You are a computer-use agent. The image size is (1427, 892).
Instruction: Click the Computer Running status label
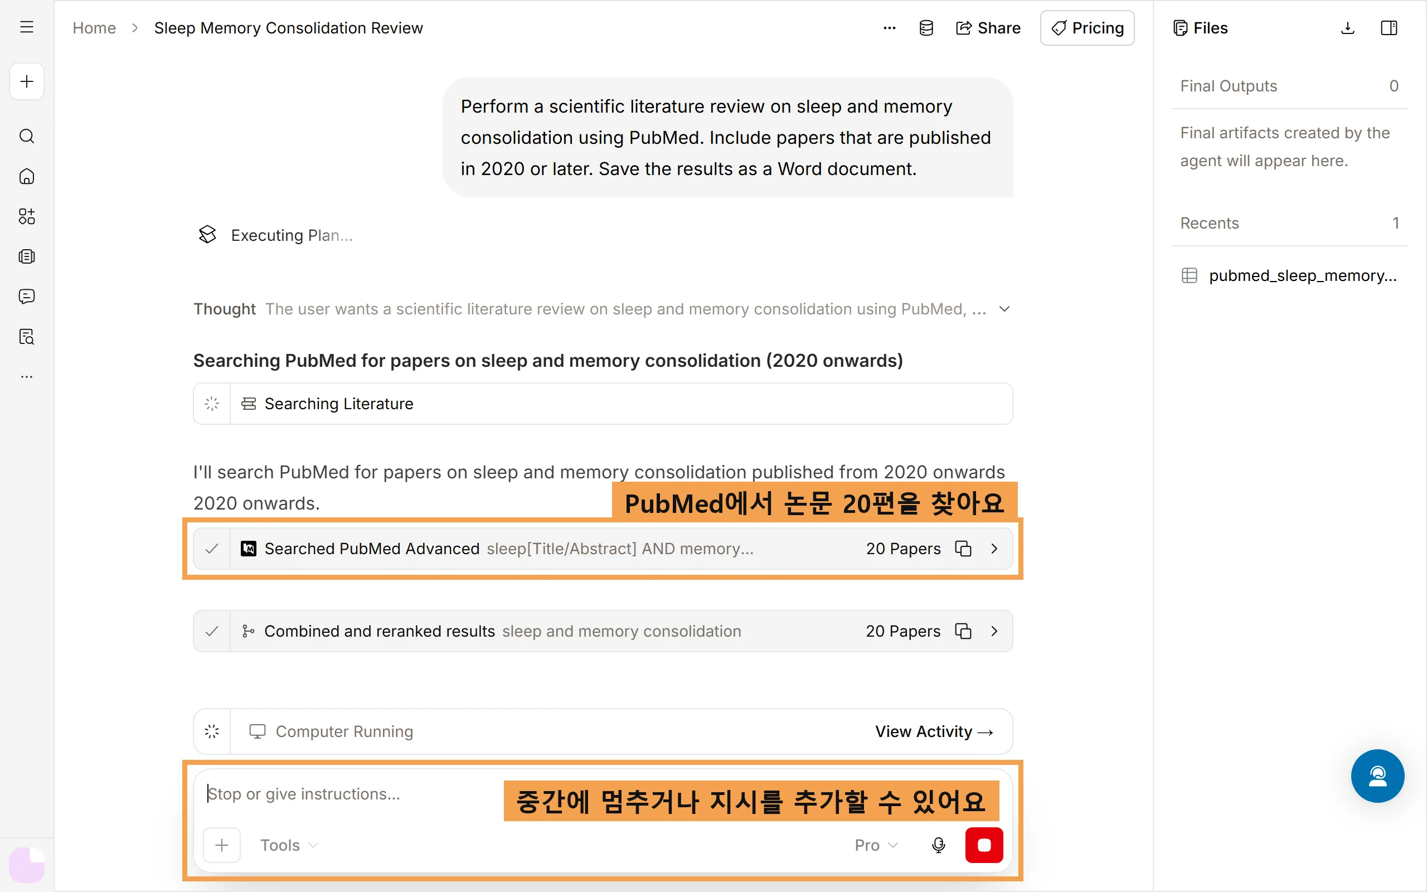coord(344,731)
